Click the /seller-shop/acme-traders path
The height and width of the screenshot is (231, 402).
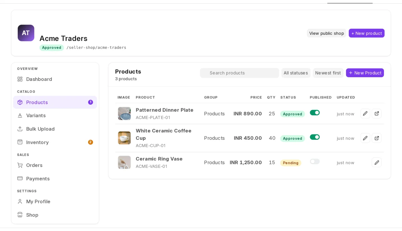coord(96,47)
